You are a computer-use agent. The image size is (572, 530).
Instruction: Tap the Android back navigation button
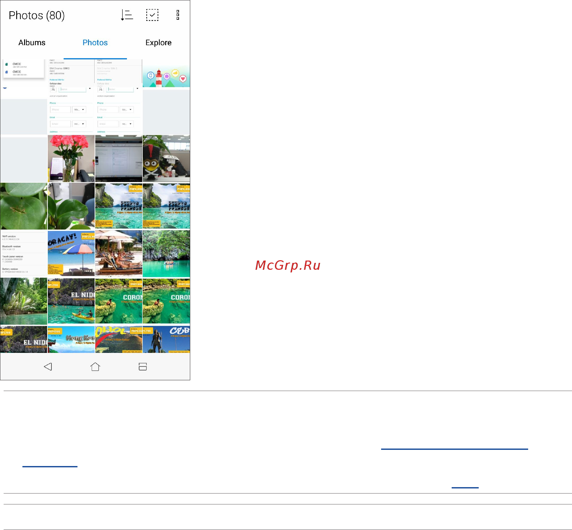tap(48, 367)
